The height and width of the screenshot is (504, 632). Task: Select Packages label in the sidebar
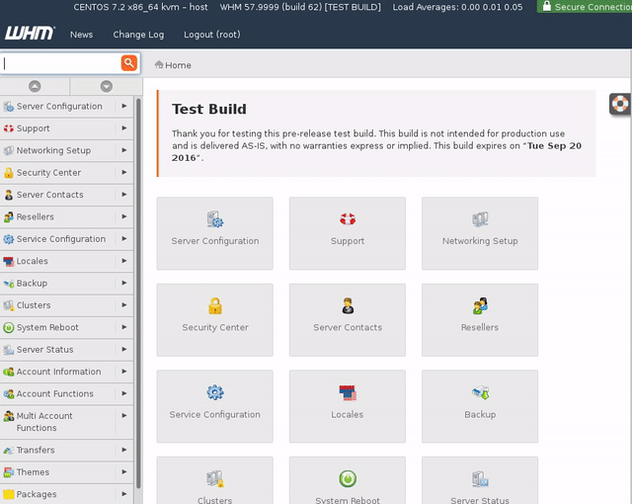[x=37, y=494]
